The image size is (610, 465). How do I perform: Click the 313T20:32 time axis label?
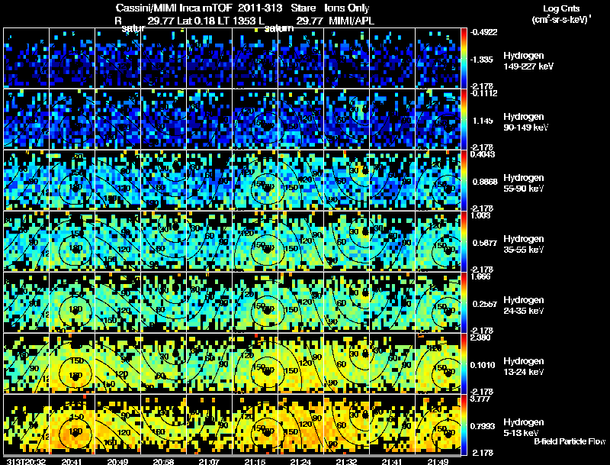click(26, 461)
